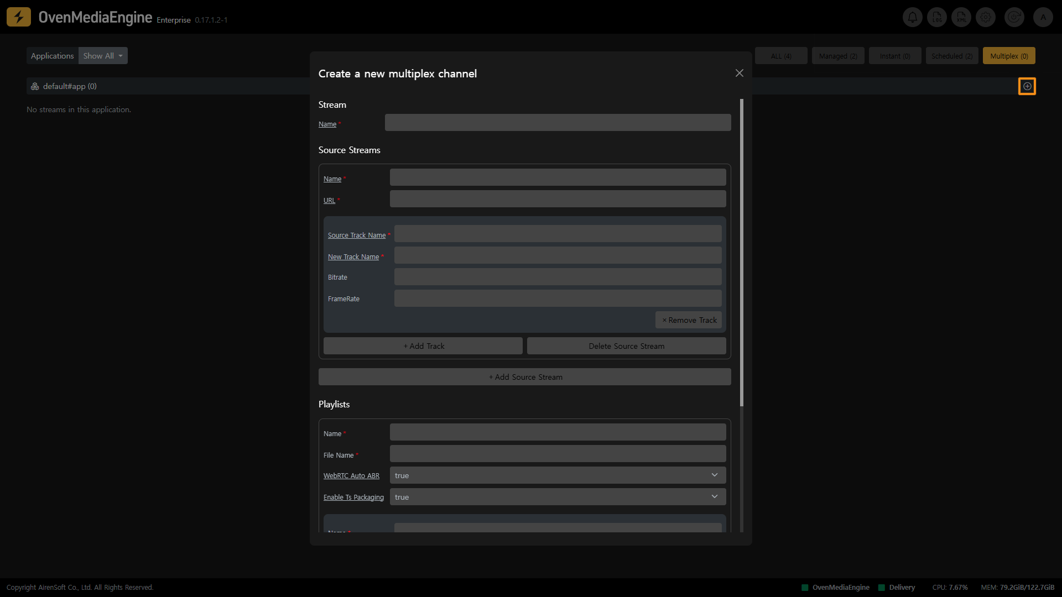Open the WebRTC Auto ABR dropdown
This screenshot has width=1062, height=597.
558,475
